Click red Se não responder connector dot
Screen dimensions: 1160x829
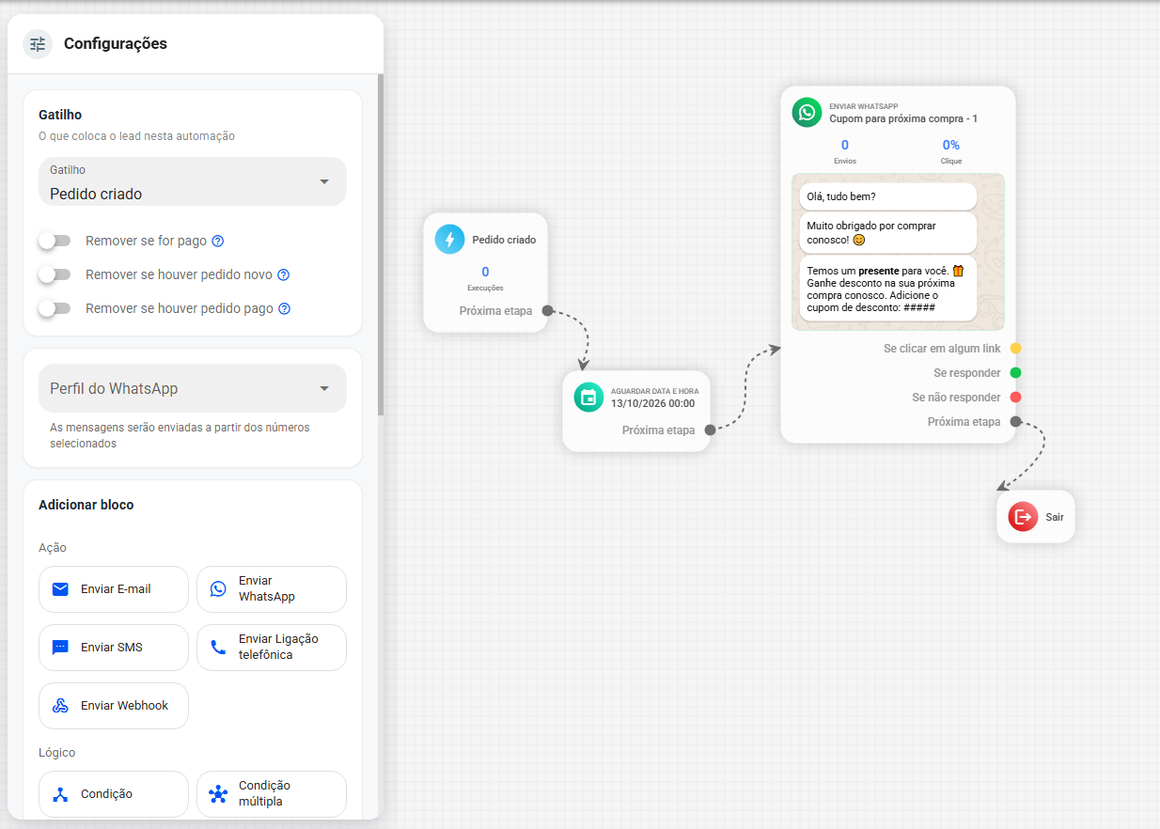pos(1015,398)
